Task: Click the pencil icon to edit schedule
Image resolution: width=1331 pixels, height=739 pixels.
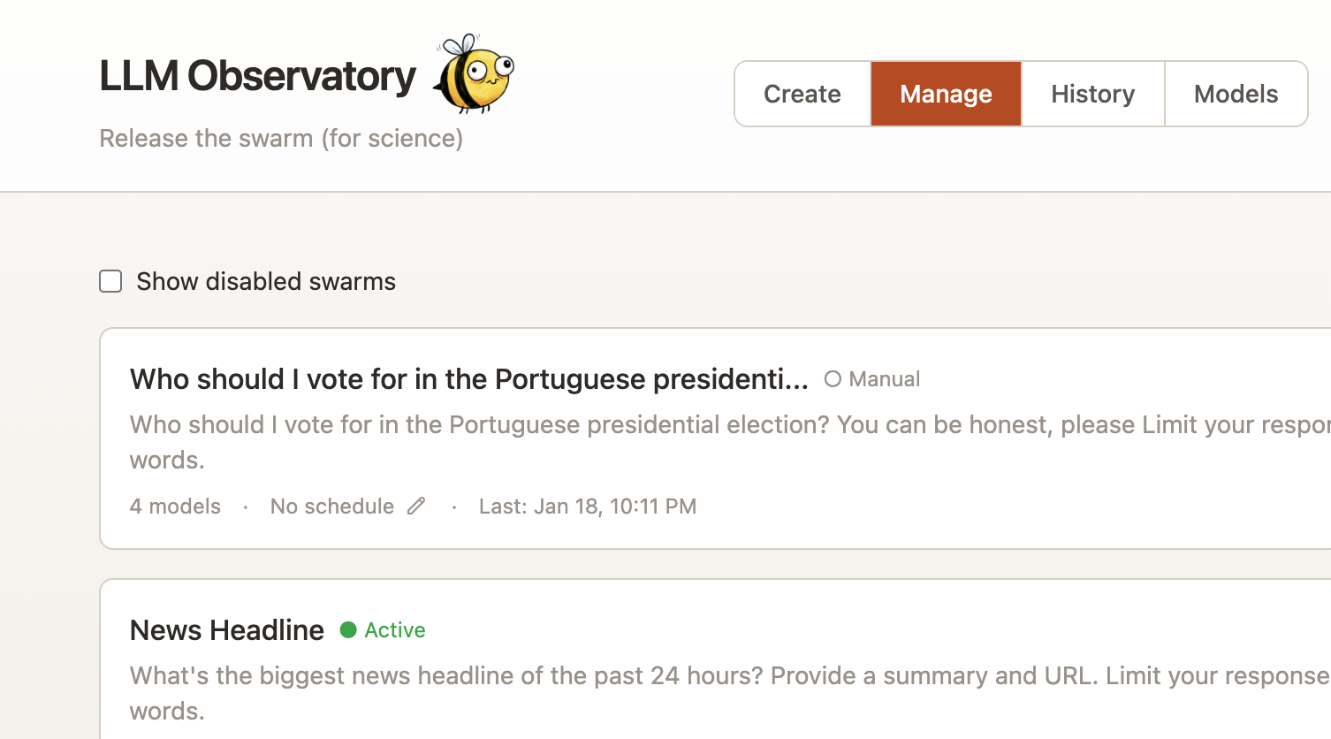Action: click(416, 506)
